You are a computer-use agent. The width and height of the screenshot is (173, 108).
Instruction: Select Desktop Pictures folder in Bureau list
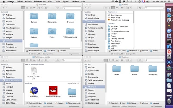pyautogui.click(x=116, y=39)
